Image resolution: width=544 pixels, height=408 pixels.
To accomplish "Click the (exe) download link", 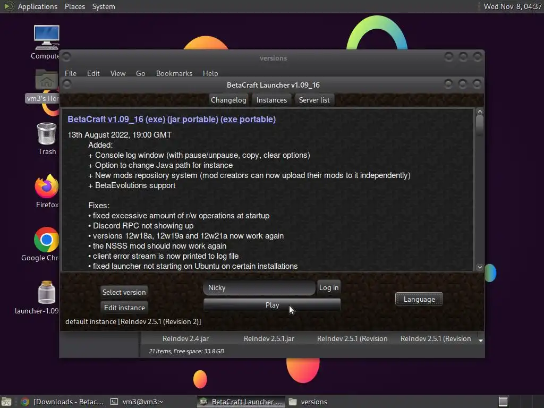I will (155, 120).
